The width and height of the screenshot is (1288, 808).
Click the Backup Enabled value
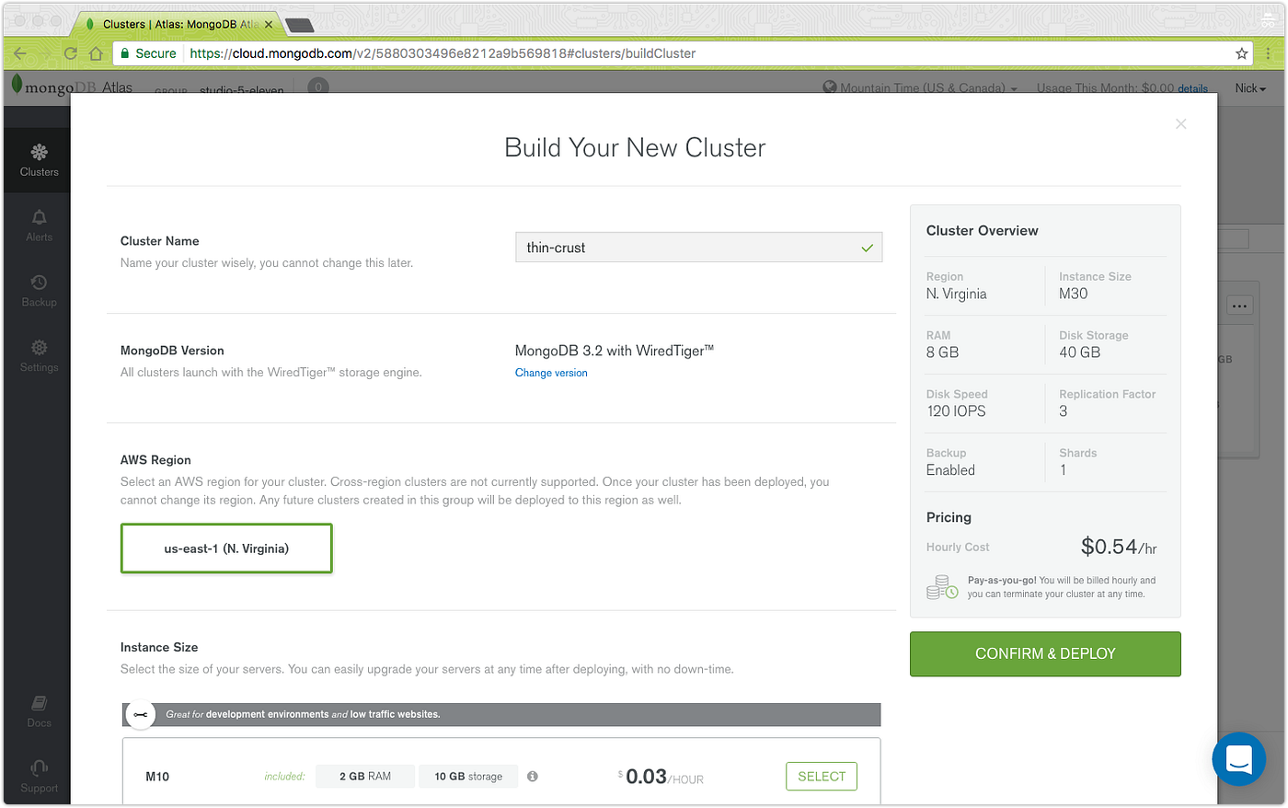pos(950,470)
